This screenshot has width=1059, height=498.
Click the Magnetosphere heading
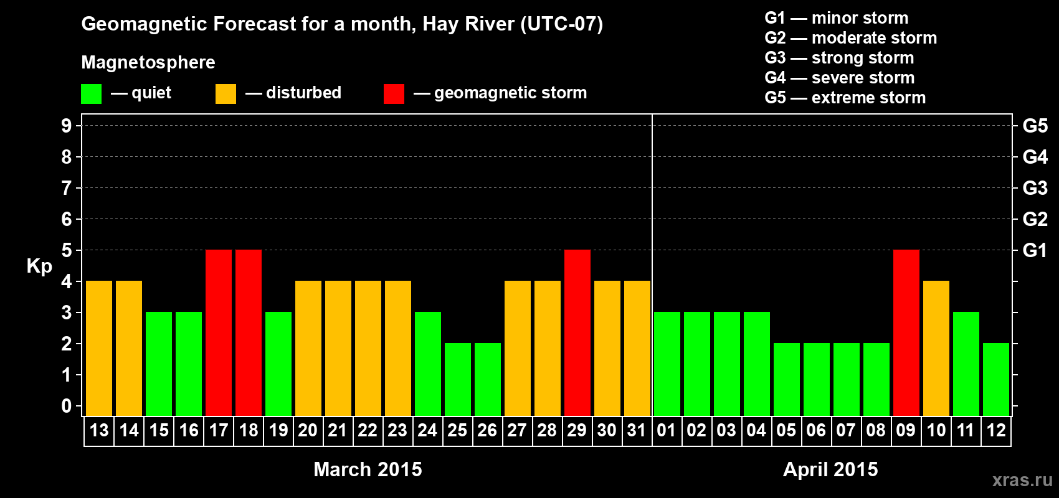[148, 63]
